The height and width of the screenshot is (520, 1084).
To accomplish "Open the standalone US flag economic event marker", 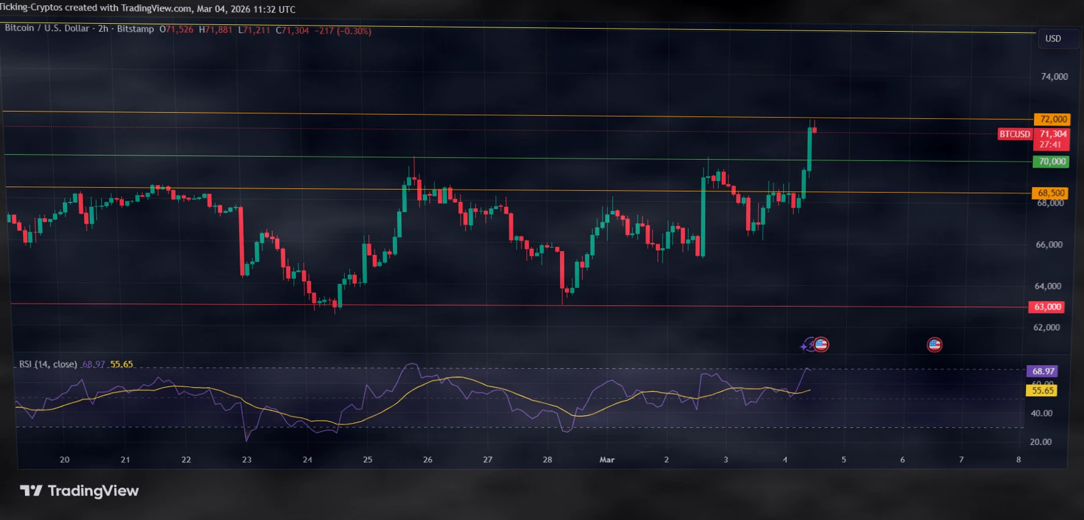I will (934, 345).
